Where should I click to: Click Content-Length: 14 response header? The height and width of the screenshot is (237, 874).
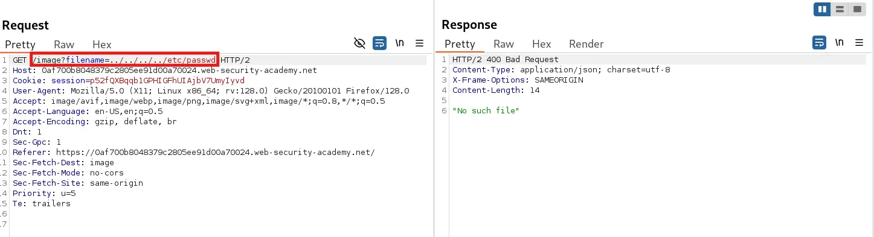tap(496, 90)
